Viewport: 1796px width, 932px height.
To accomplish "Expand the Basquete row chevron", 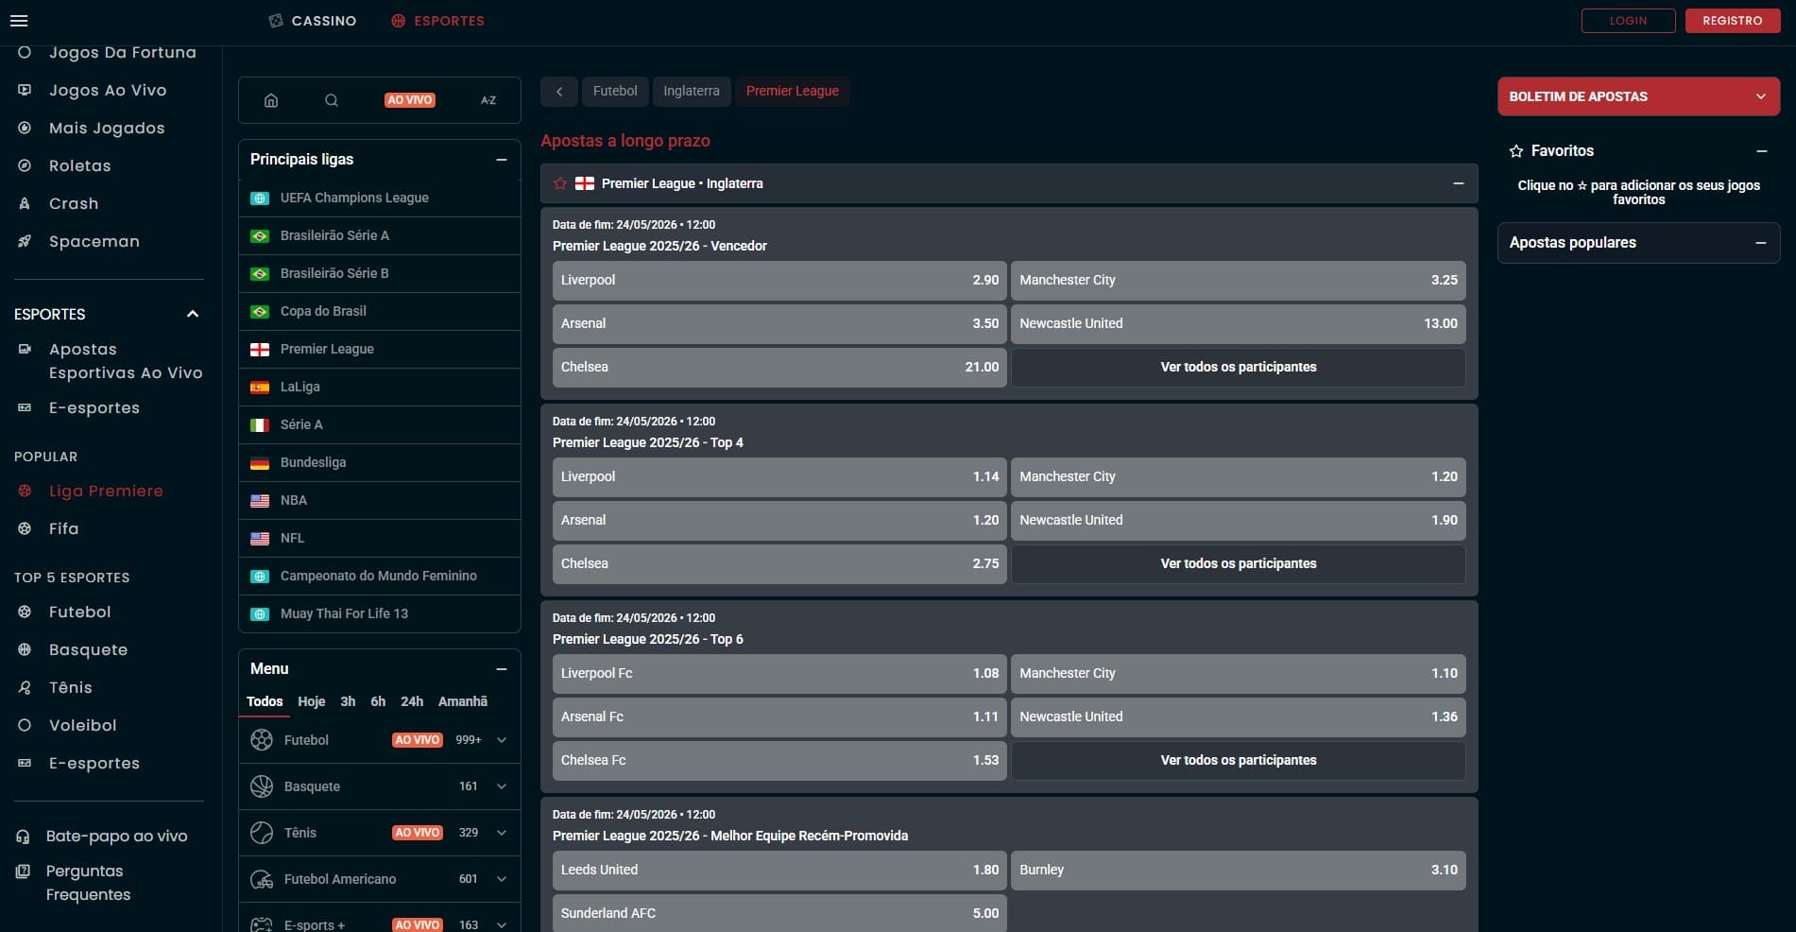I will pyautogui.click(x=502, y=786).
